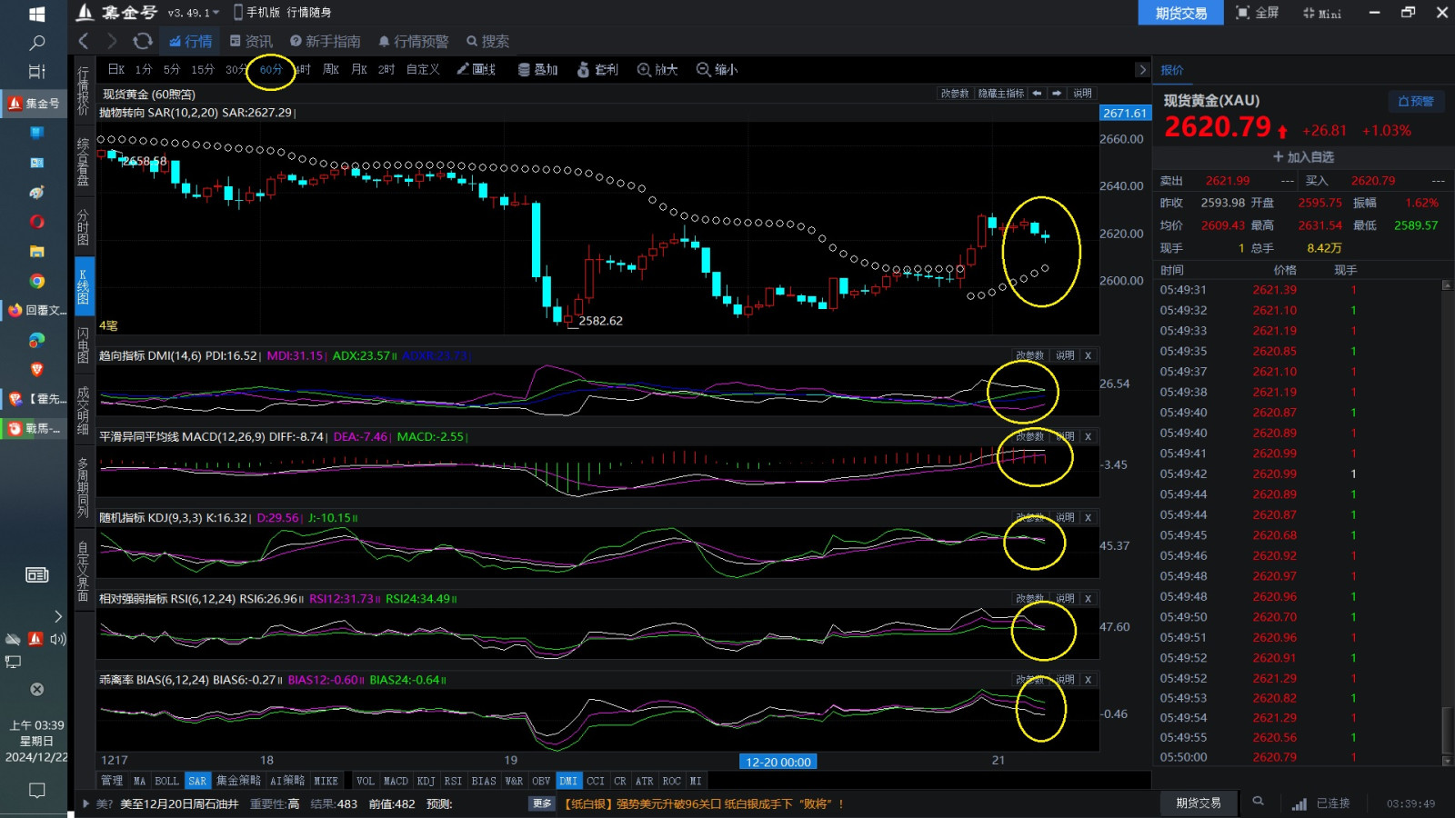1455x818 pixels.
Task: Switch to Mini window mode
Action: coord(1322,13)
